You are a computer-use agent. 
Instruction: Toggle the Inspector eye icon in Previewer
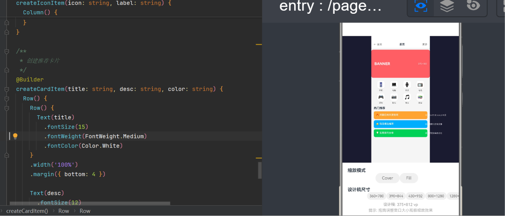tap(420, 6)
